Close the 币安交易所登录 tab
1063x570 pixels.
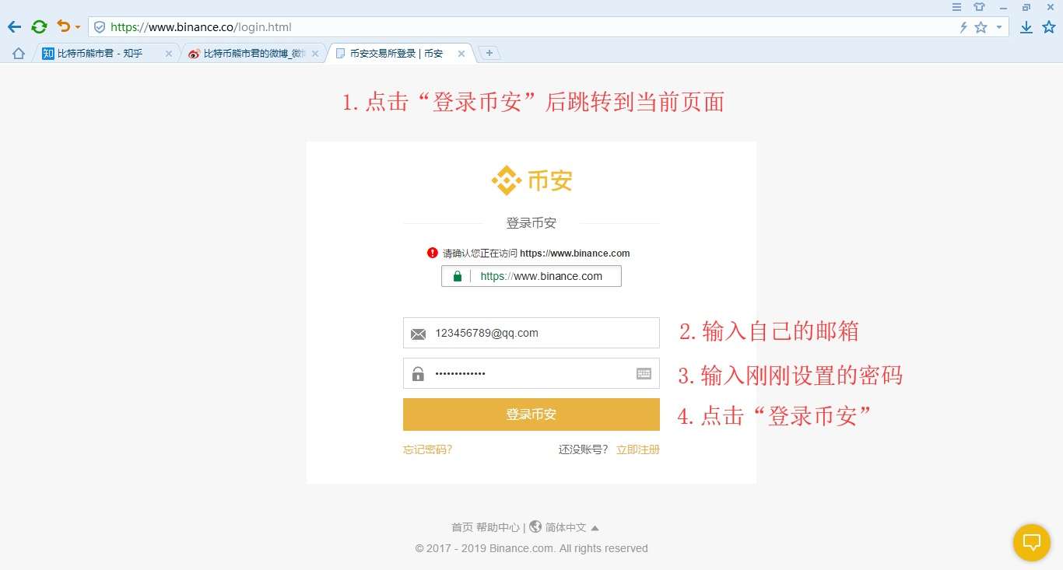[x=461, y=54]
